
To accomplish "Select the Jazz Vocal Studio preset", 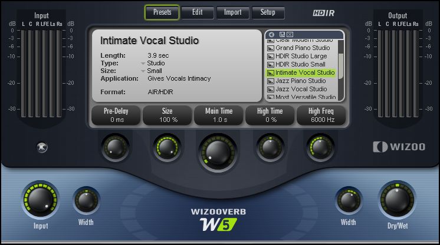I will tap(301, 89).
